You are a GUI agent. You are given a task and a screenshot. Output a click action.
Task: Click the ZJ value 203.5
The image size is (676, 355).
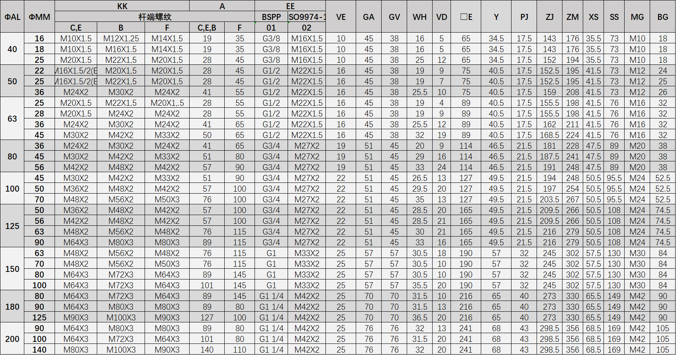pyautogui.click(x=549, y=200)
